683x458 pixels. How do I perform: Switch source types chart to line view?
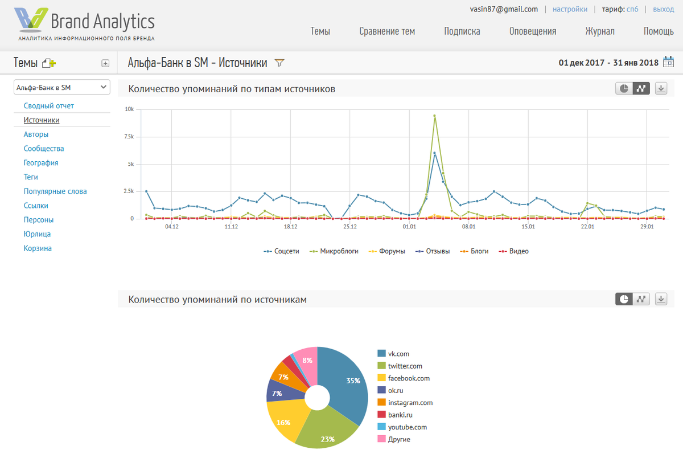(x=641, y=88)
